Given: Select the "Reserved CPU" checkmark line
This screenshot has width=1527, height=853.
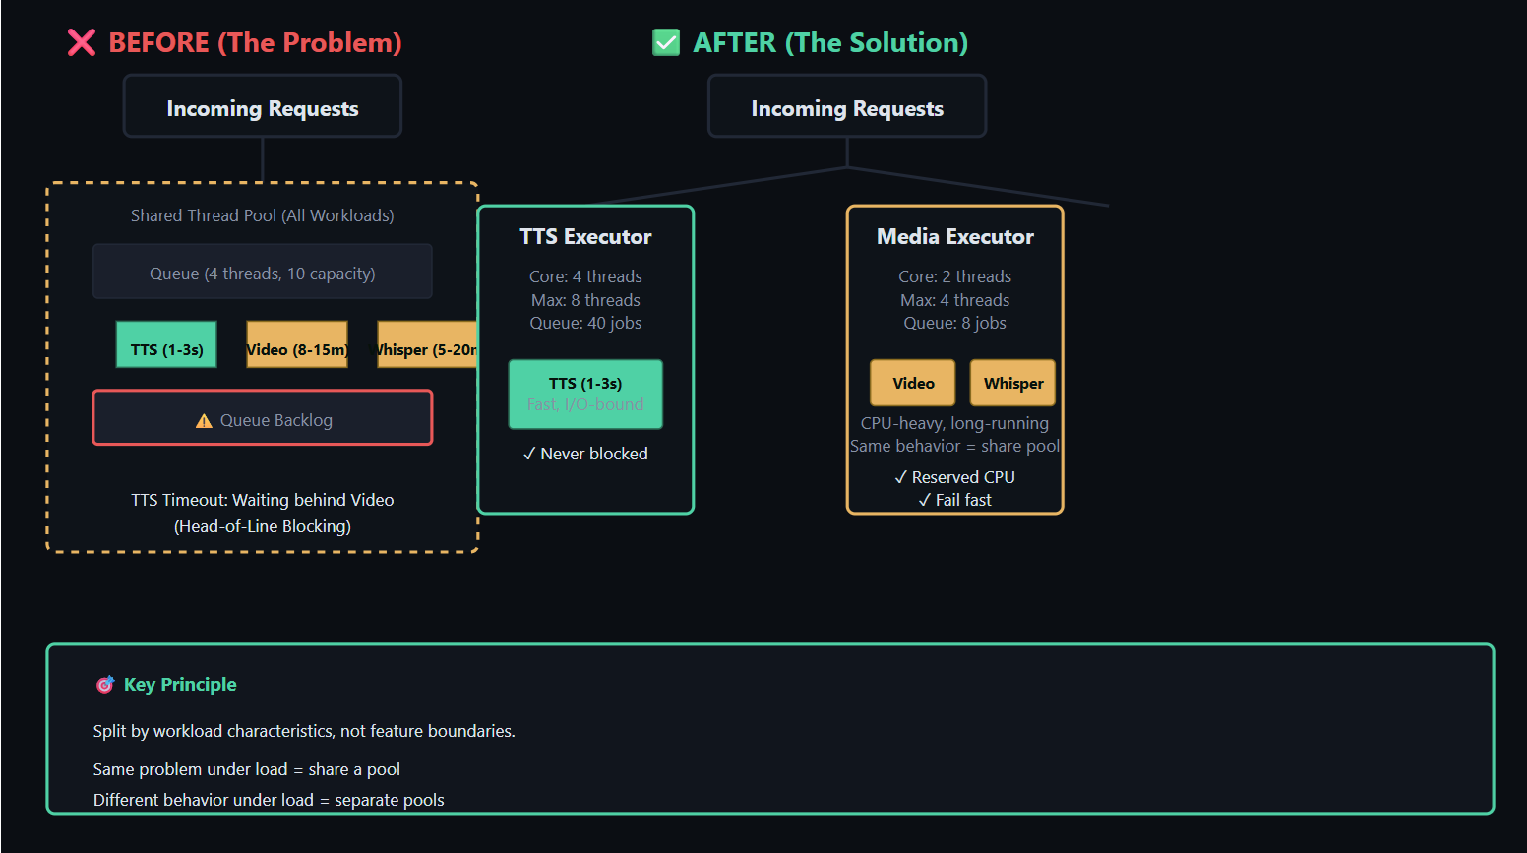Looking at the screenshot, I should click(x=955, y=477).
